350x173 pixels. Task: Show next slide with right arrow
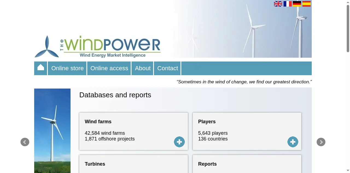click(x=321, y=142)
